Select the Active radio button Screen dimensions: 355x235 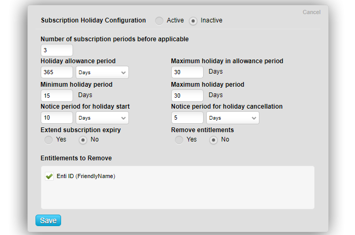[x=159, y=21]
